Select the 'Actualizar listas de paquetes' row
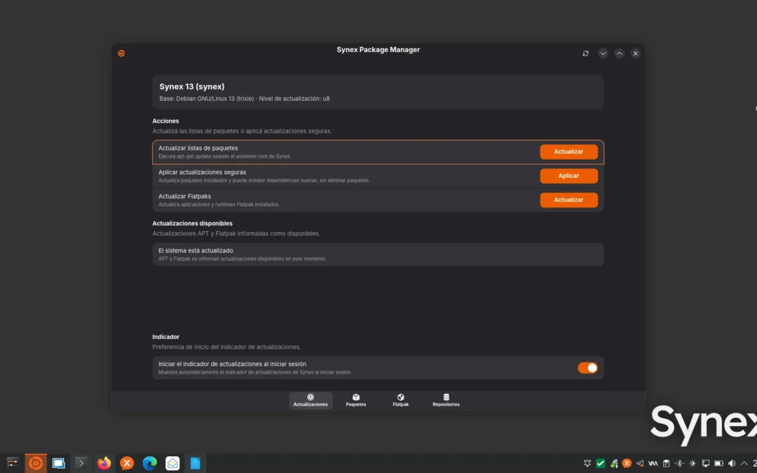757x473 pixels. pyautogui.click(x=378, y=152)
